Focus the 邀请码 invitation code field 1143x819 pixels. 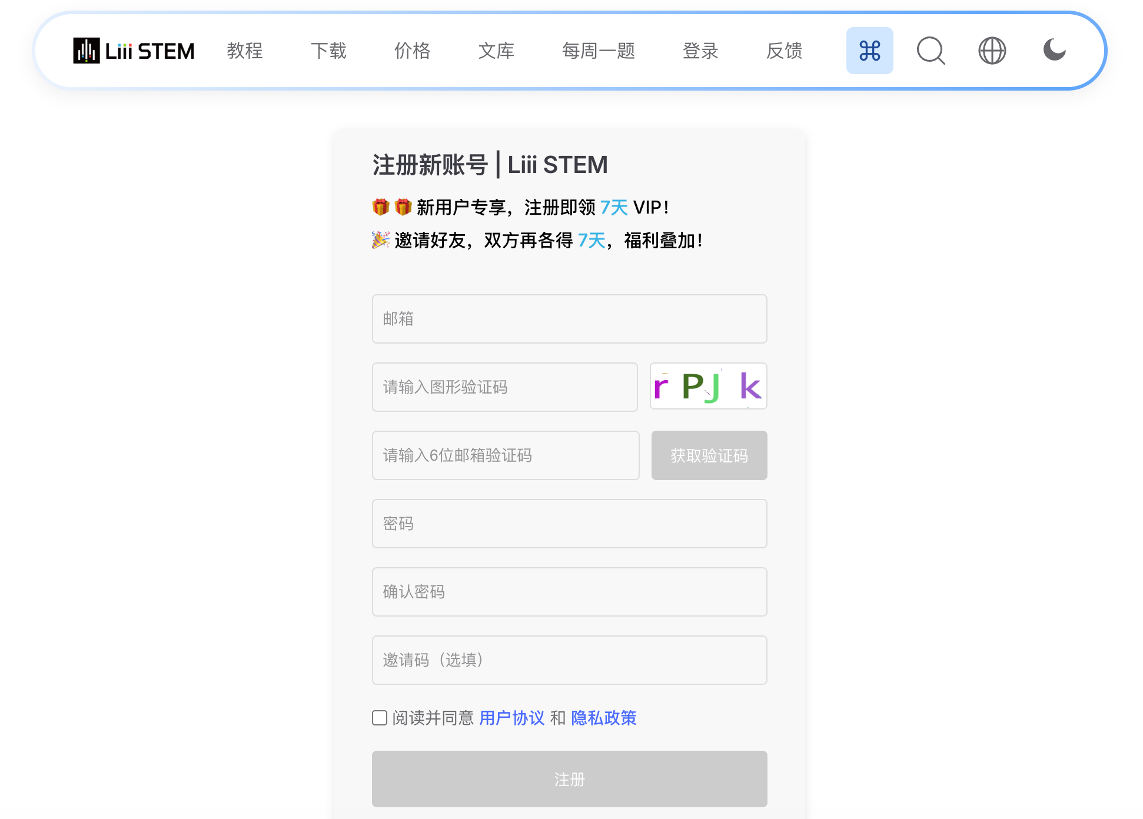click(569, 660)
